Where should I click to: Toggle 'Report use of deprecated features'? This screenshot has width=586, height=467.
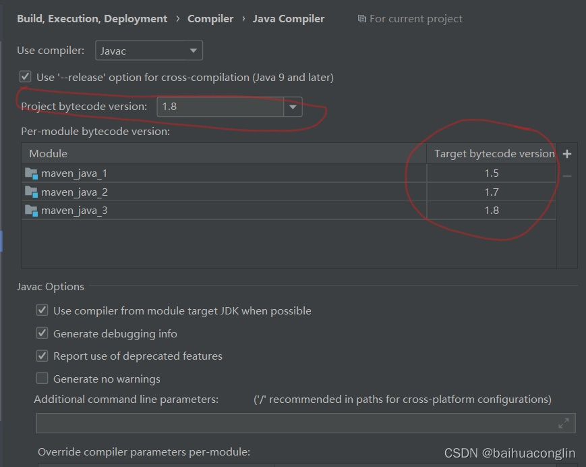[42, 356]
